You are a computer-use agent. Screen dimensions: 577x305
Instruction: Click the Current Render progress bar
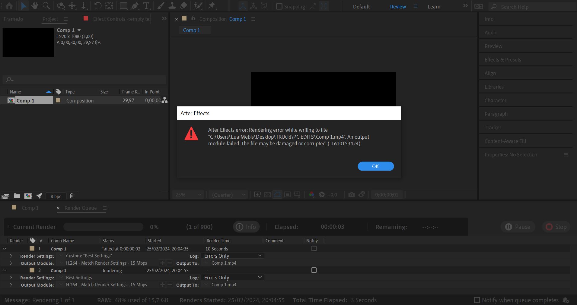coord(103,227)
